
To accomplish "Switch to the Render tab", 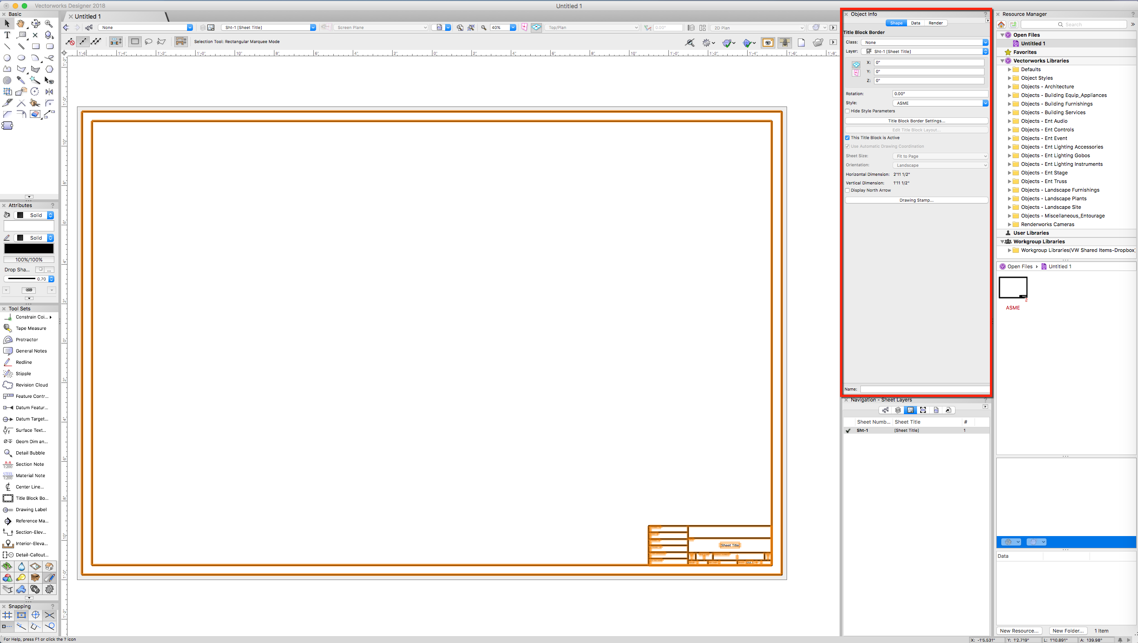I will pos(935,23).
